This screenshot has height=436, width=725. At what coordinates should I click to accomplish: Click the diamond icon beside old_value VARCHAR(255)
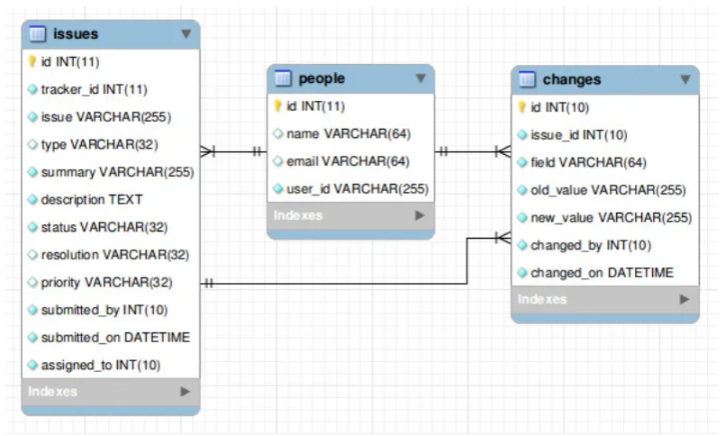tap(522, 190)
